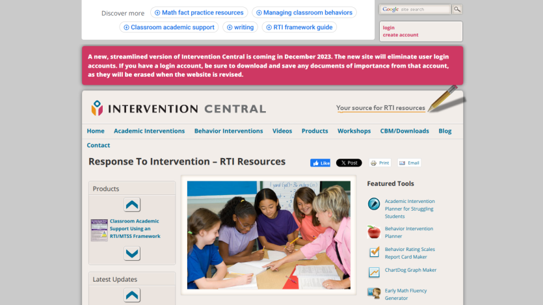Viewport: 543px width, 305px height.
Task: Open the Blog menu item
Action: tap(445, 131)
